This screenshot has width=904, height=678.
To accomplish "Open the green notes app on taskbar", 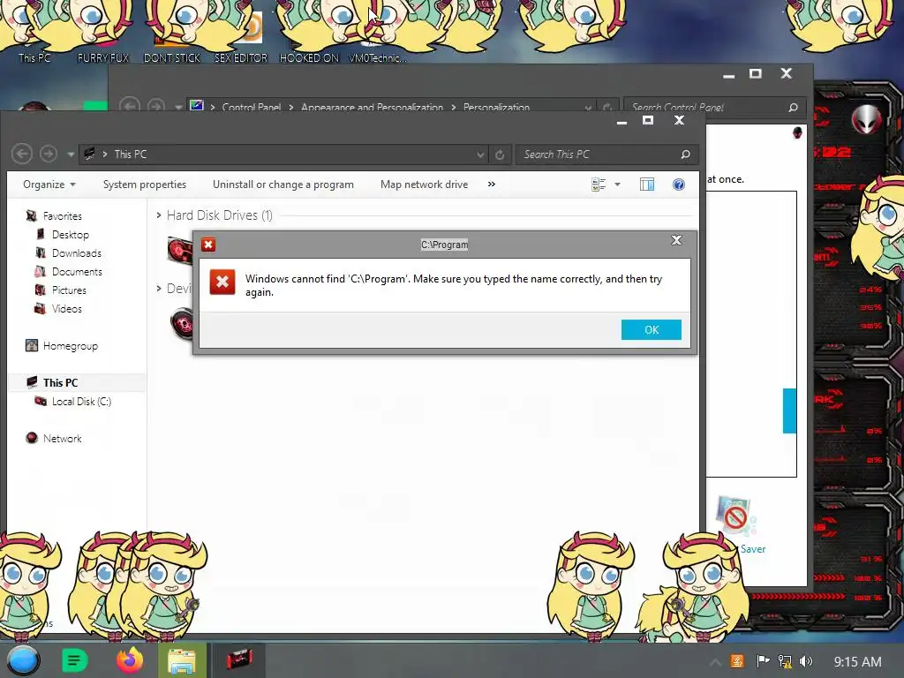I will (x=74, y=660).
